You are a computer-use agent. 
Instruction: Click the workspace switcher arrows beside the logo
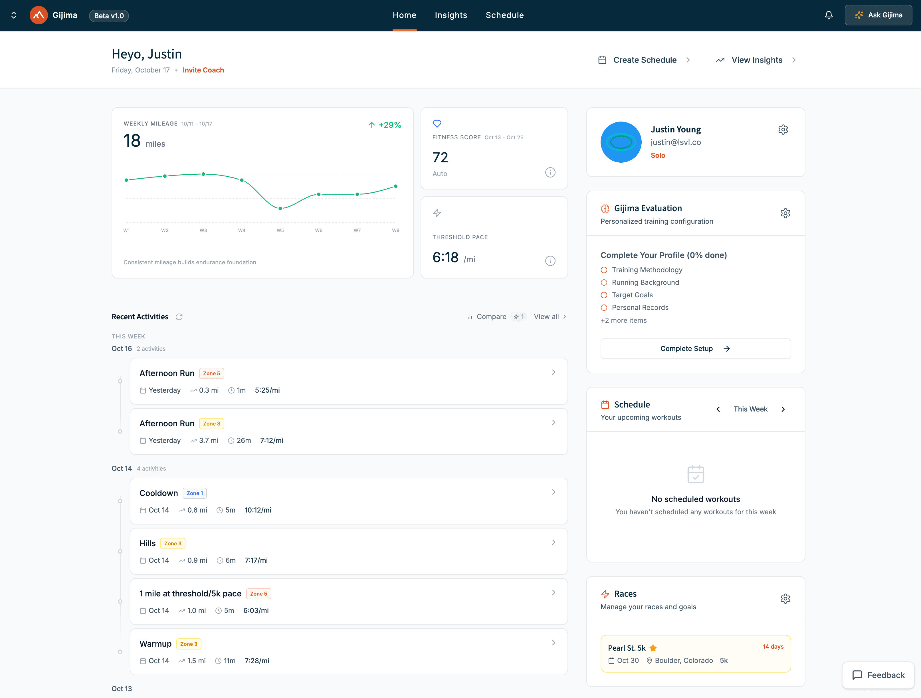tap(13, 15)
